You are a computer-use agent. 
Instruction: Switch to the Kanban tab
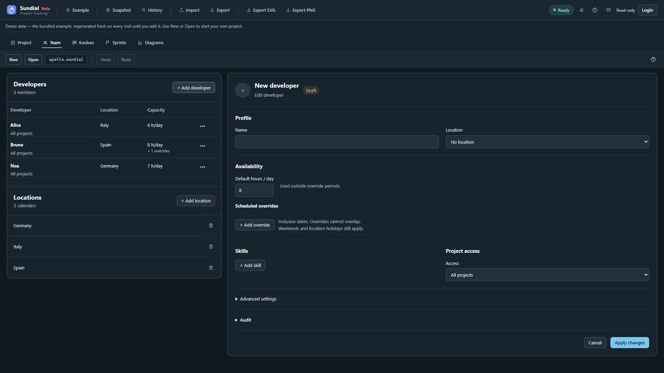(83, 42)
